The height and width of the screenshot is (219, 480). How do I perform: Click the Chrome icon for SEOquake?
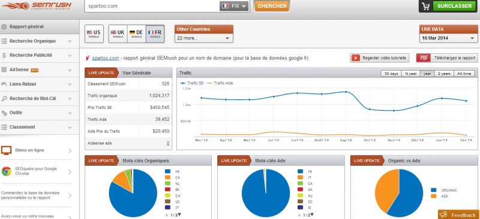(6, 171)
